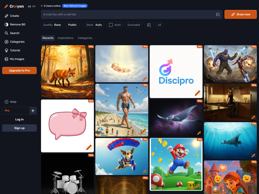
Task: Click the plus button beside Pro
Action: point(33,111)
